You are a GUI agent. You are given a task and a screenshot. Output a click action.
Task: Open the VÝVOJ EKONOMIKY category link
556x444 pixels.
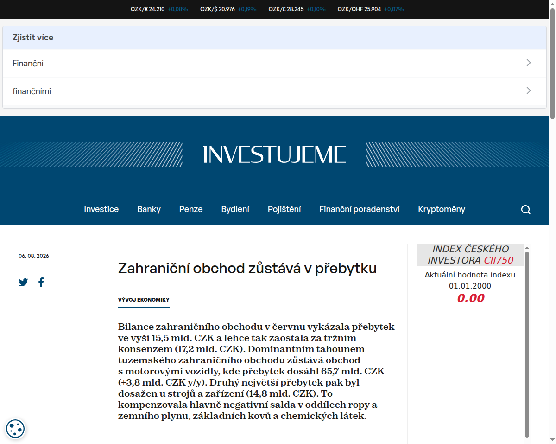coord(144,300)
